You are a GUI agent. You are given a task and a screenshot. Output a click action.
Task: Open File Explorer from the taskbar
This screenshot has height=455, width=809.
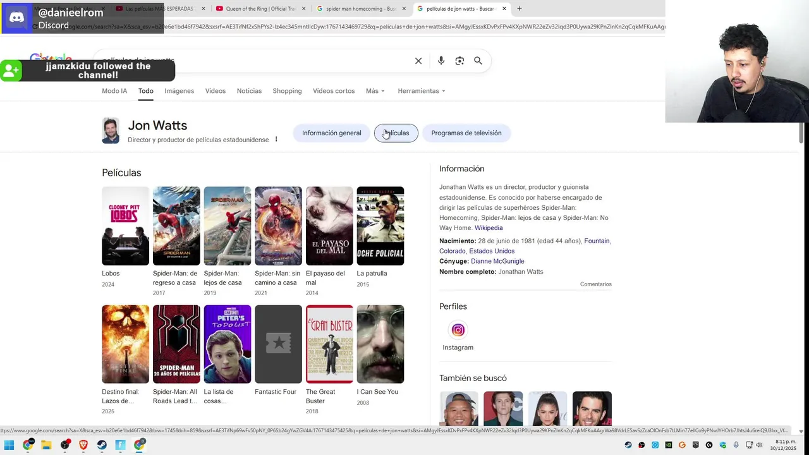[x=46, y=445]
